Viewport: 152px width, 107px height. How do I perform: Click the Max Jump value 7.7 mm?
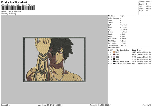coord(123,43)
